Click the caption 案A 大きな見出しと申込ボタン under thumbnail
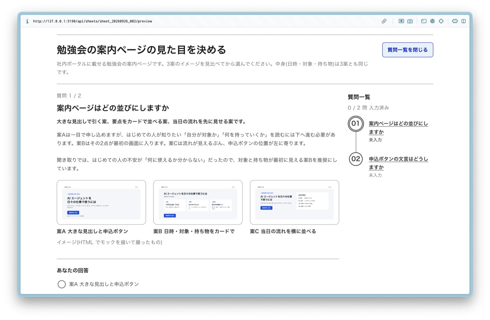 coord(92,232)
